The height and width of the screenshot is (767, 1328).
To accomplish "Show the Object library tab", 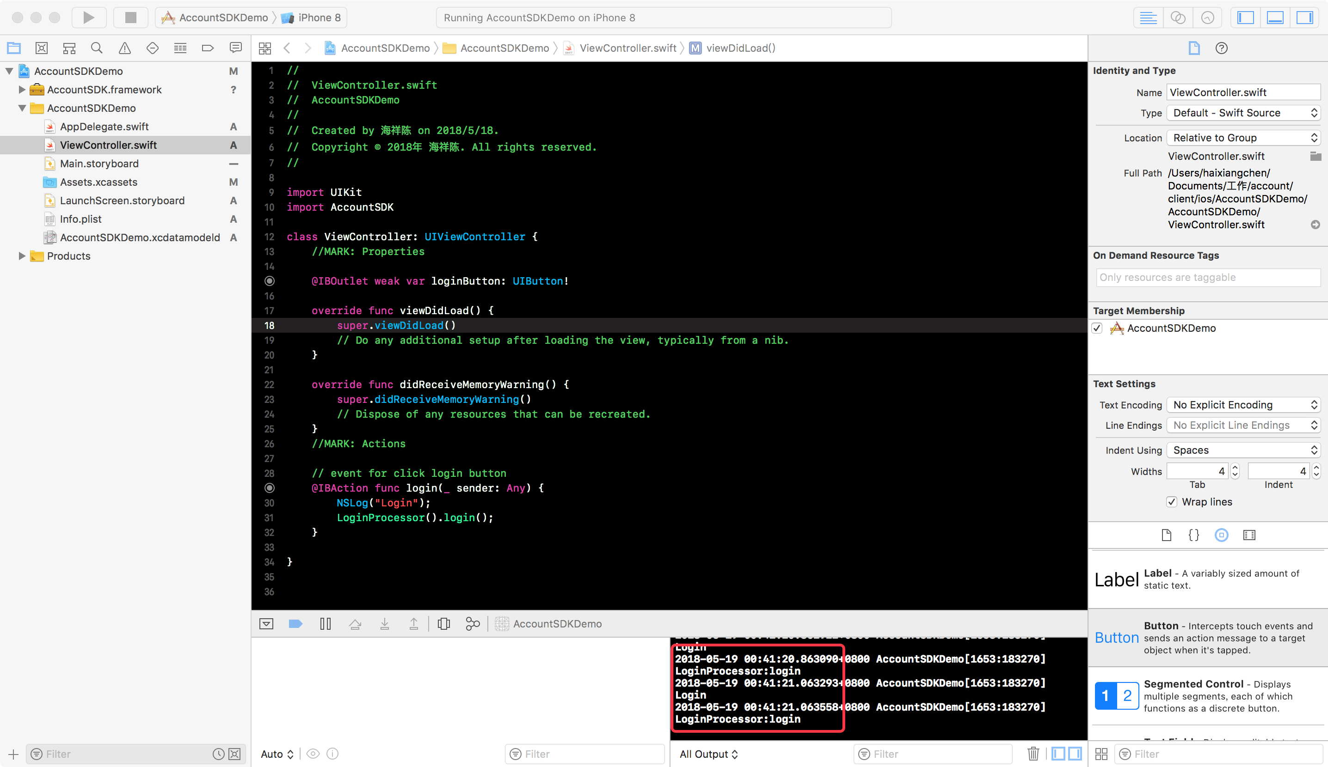I will tap(1221, 535).
